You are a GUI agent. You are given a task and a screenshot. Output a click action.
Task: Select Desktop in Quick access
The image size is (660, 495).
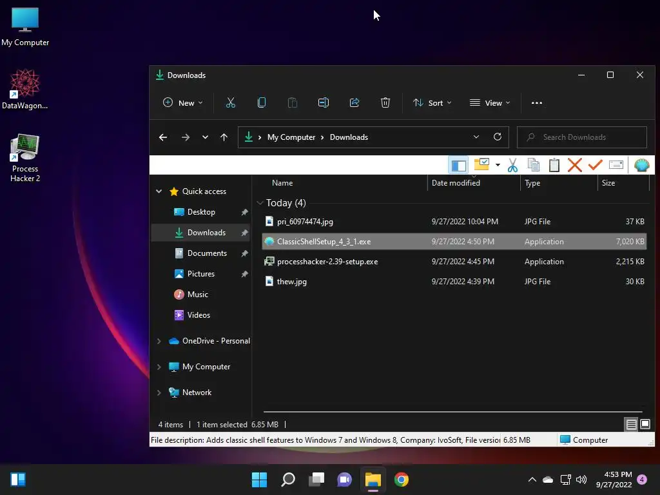pyautogui.click(x=201, y=212)
